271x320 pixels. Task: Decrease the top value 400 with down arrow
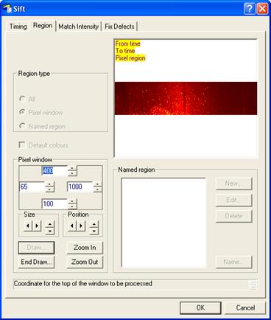coord(72,173)
